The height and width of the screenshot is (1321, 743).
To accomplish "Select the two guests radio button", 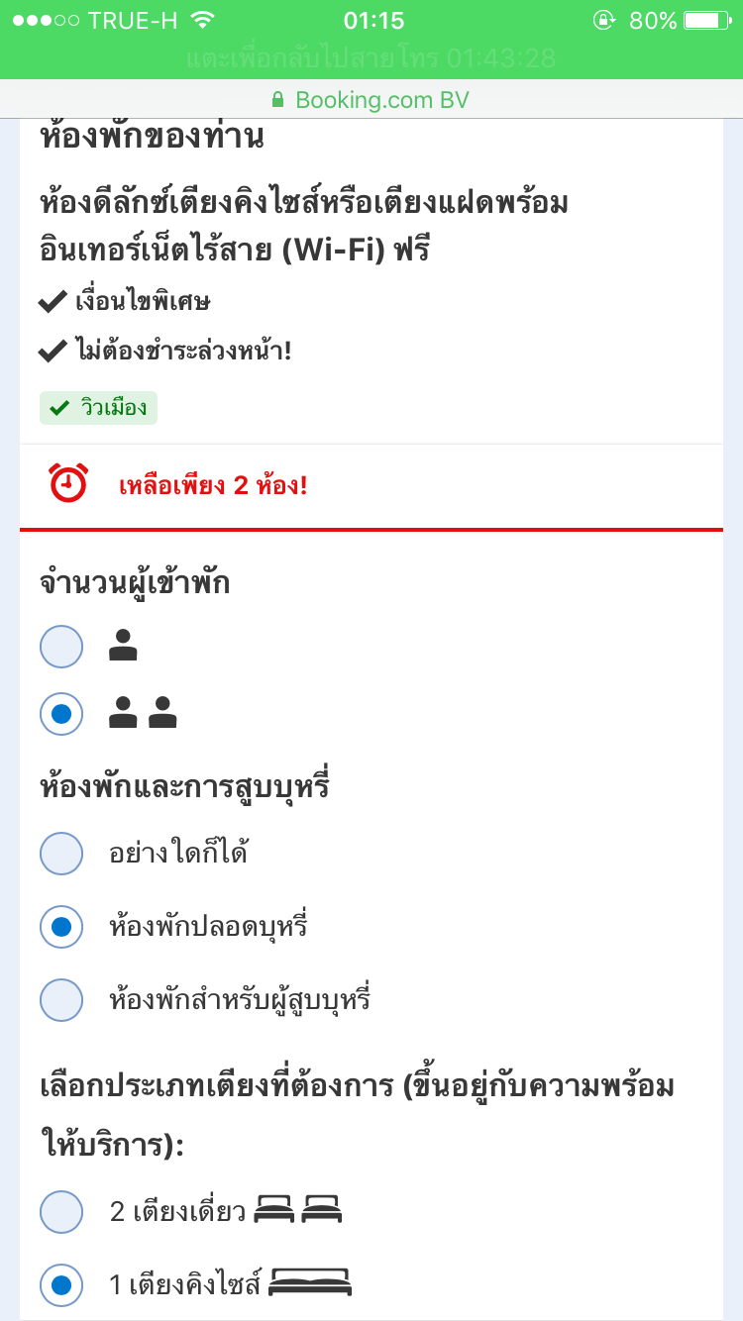I will point(61,714).
